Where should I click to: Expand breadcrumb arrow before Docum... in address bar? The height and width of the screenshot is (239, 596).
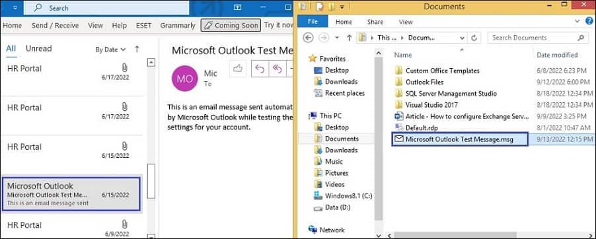click(x=403, y=38)
